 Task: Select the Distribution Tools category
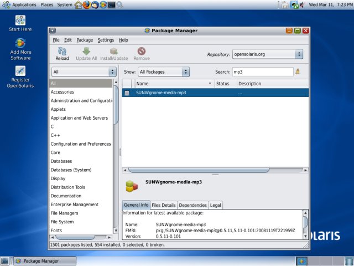click(x=81, y=187)
